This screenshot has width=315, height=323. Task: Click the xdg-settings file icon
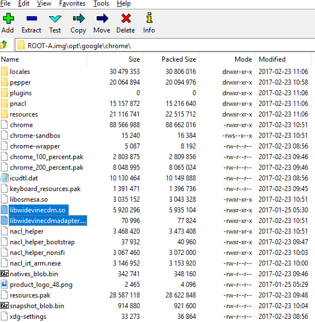[4, 316]
